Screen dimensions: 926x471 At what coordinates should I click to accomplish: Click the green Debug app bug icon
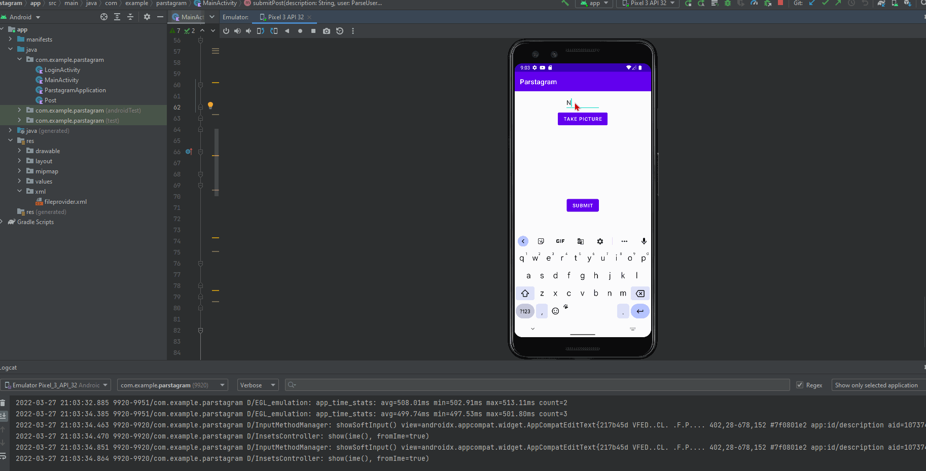point(728,3)
